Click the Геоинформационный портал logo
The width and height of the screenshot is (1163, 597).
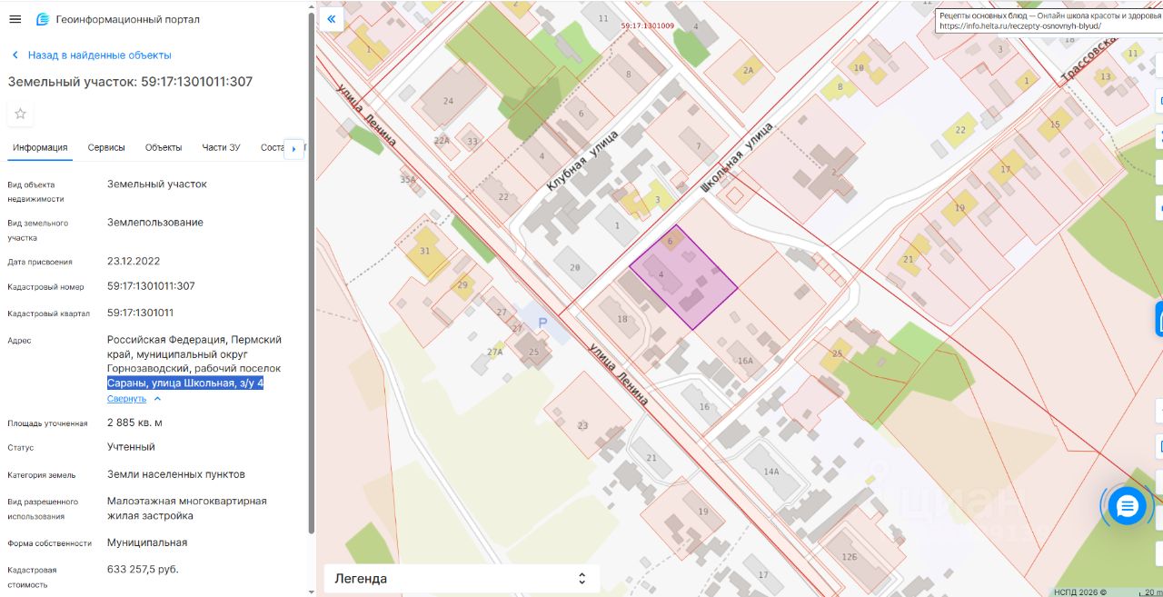(44, 19)
